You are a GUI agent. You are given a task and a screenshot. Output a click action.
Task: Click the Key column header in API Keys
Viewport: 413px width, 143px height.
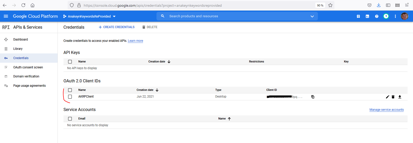tap(346, 61)
